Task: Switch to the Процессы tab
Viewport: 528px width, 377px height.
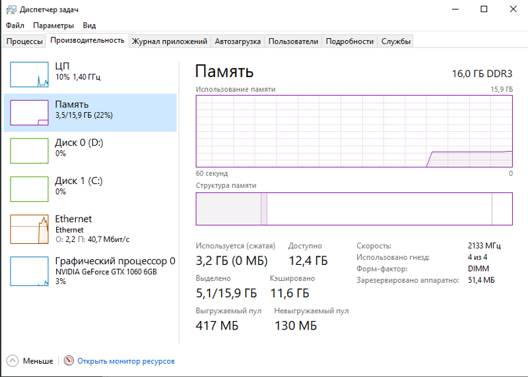Action: pyautogui.click(x=24, y=42)
